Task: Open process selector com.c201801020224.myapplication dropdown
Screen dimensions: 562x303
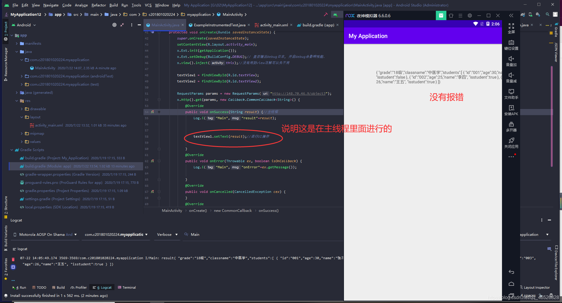Action: pyautogui.click(x=116, y=234)
